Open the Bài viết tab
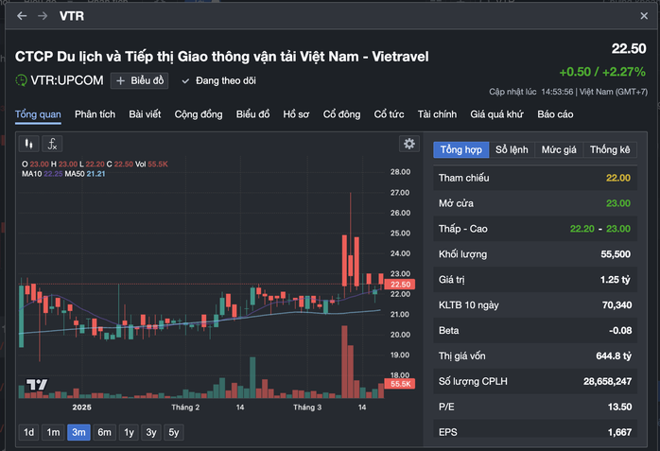 [x=145, y=114]
